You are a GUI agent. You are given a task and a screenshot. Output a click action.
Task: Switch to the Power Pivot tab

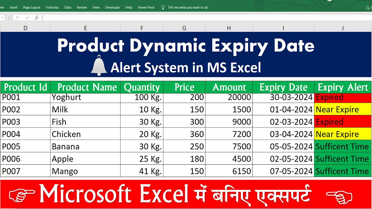point(146,8)
